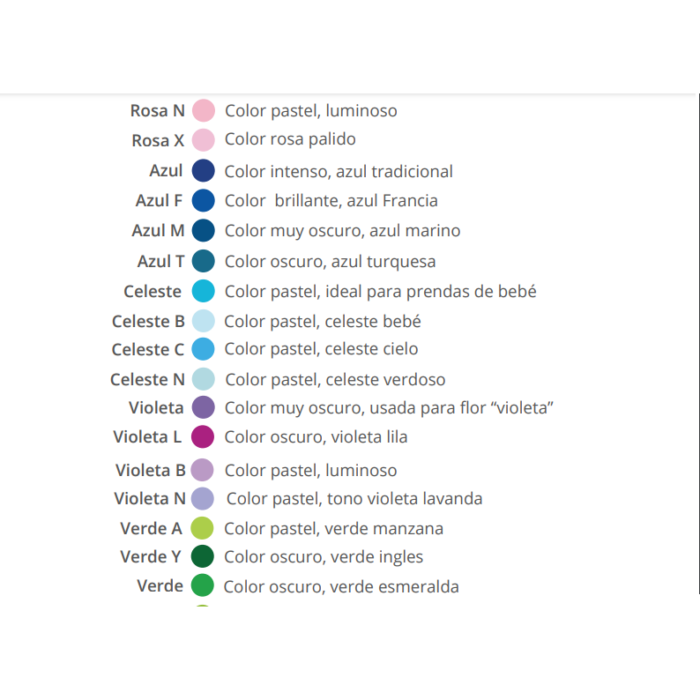Select the Verde A apple green swatch
The height and width of the screenshot is (700, 700).
point(203,528)
